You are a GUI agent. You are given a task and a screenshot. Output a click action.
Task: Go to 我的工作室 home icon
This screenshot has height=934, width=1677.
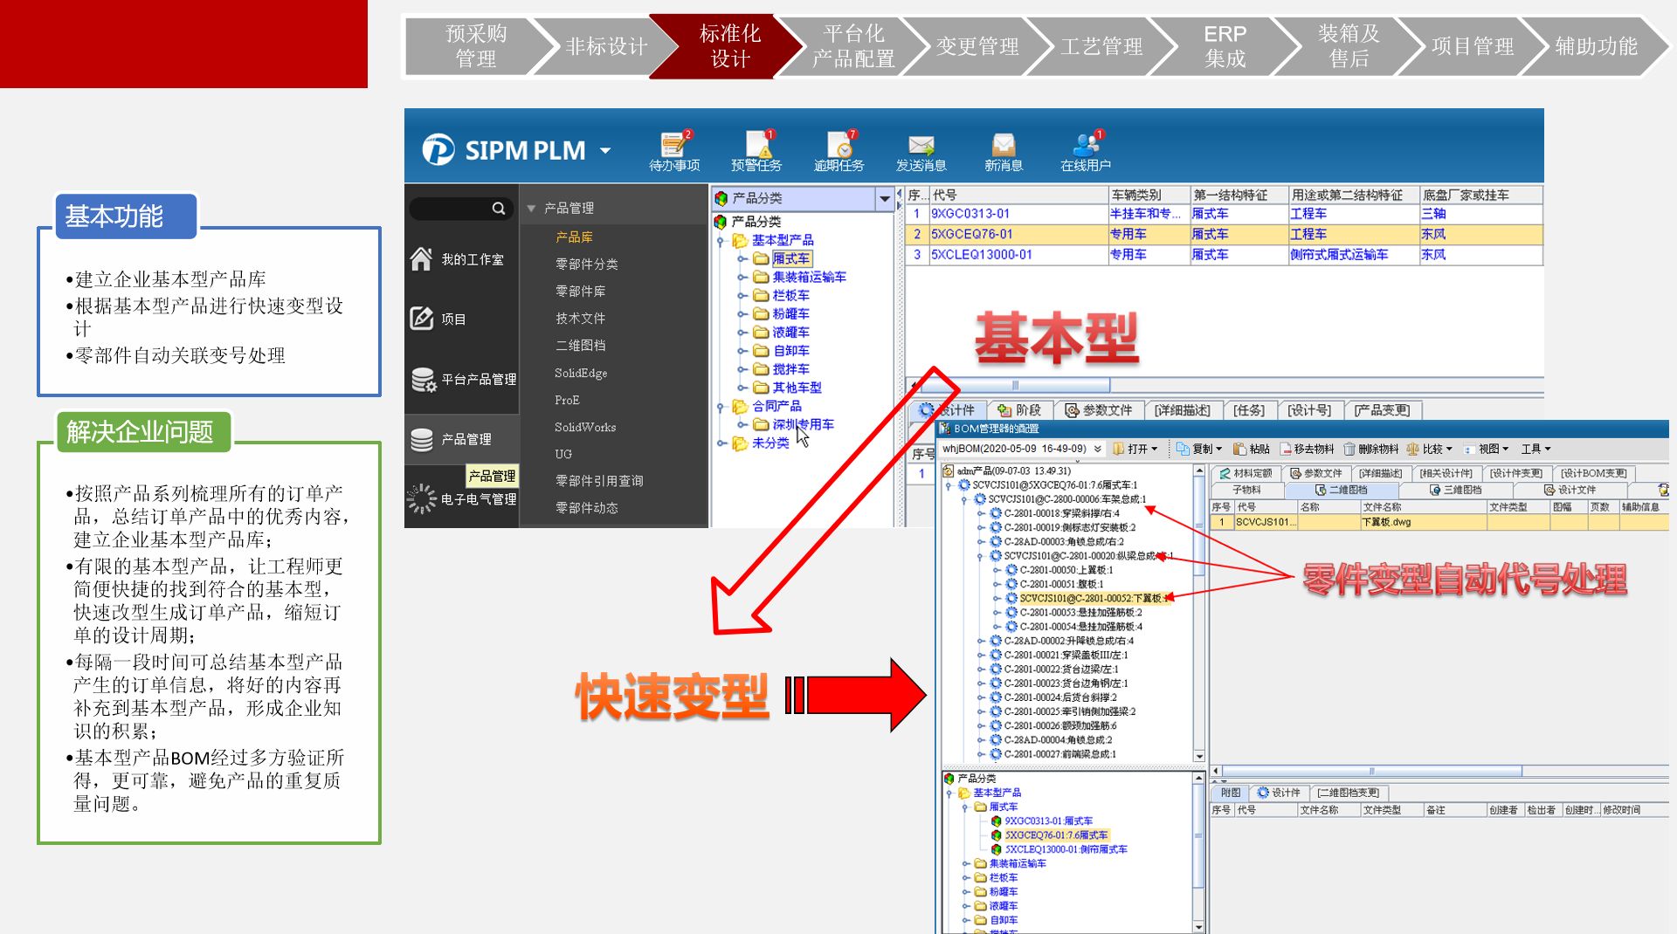[x=422, y=259]
